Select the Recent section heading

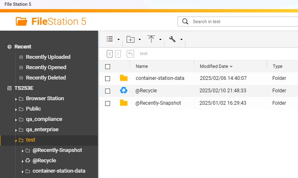coord(23,47)
